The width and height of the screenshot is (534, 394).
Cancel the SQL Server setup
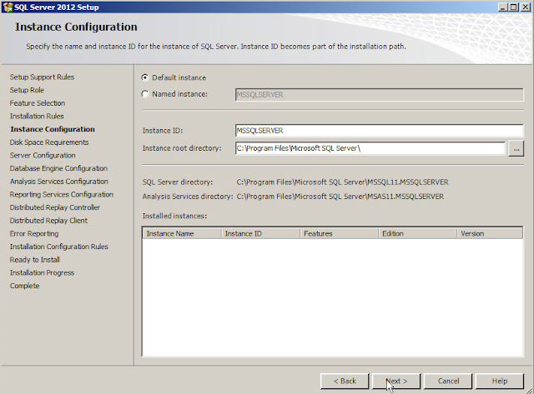coord(448,381)
